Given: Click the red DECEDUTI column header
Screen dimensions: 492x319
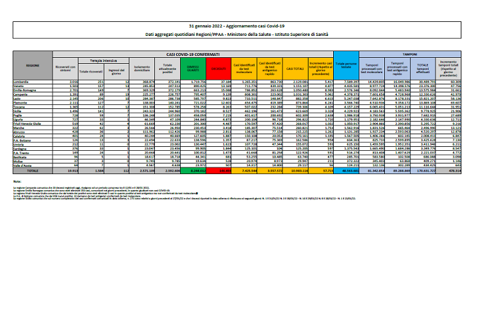Looking at the screenshot, I should click(219, 68).
